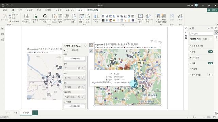Remove the Avg.Price field with X
This screenshot has height=122, width=218.
coord(79,97)
